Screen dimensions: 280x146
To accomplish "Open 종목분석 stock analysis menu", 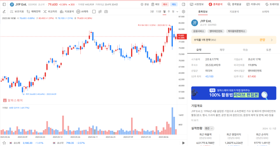I will click(x=216, y=4).
